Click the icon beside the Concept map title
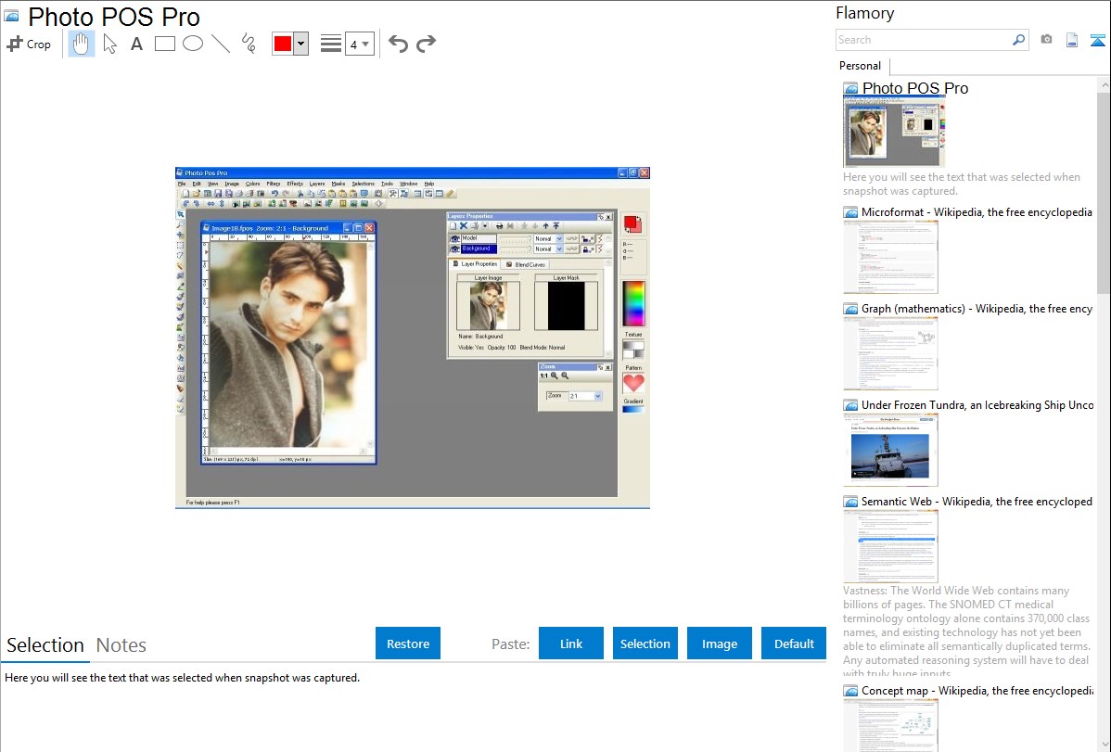 (850, 691)
